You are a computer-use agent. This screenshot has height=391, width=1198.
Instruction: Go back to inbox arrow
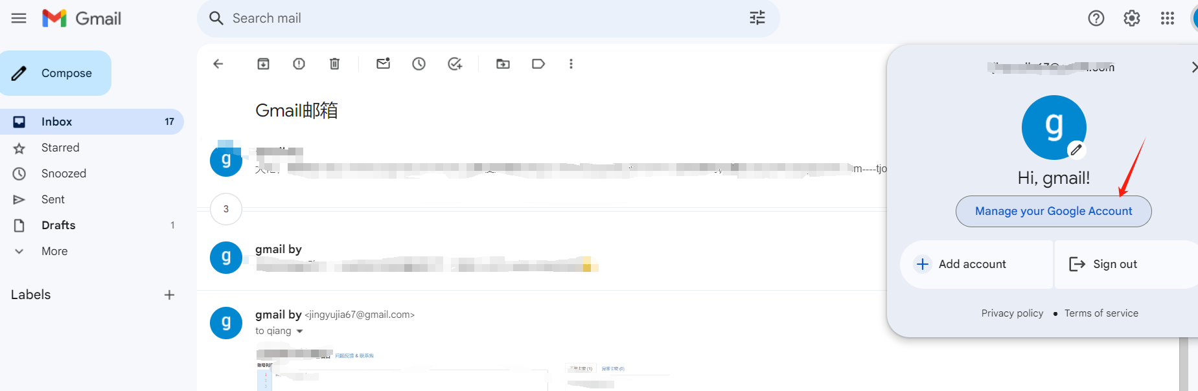pyautogui.click(x=218, y=63)
